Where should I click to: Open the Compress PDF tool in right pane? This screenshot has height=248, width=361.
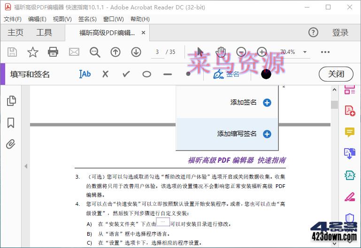(350, 175)
